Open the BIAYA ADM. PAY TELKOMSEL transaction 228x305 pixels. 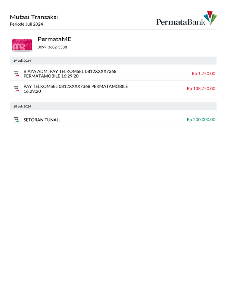[x=70, y=71]
